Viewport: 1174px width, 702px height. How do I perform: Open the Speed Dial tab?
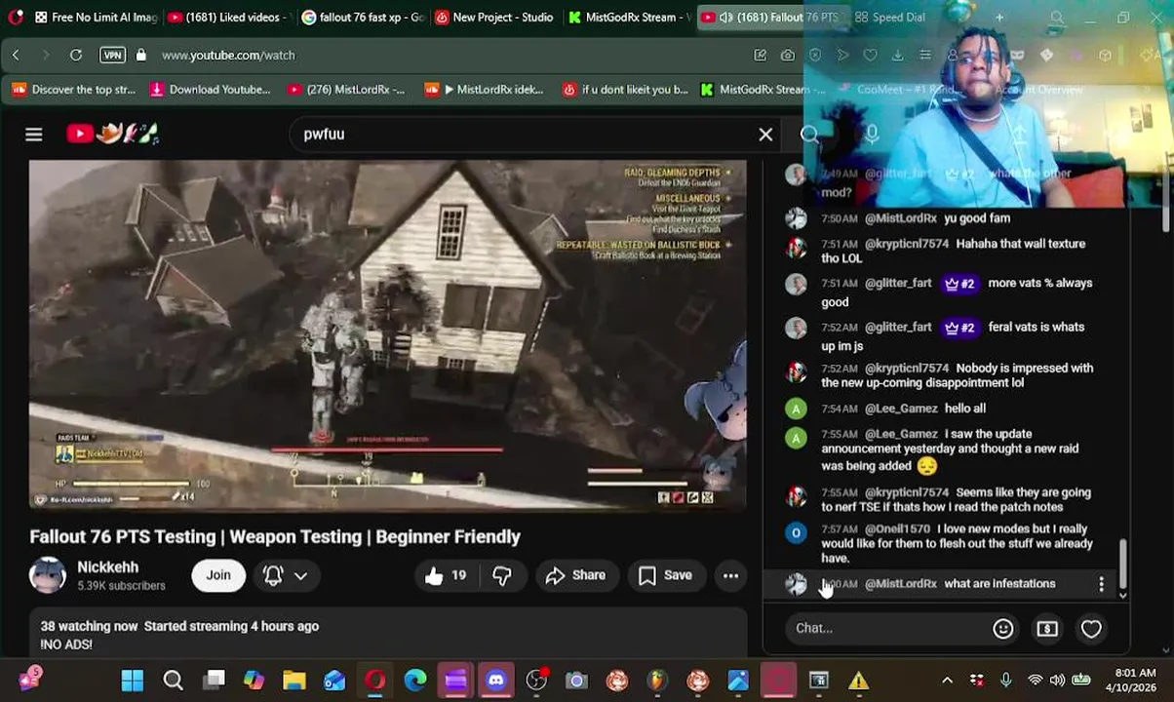890,17
